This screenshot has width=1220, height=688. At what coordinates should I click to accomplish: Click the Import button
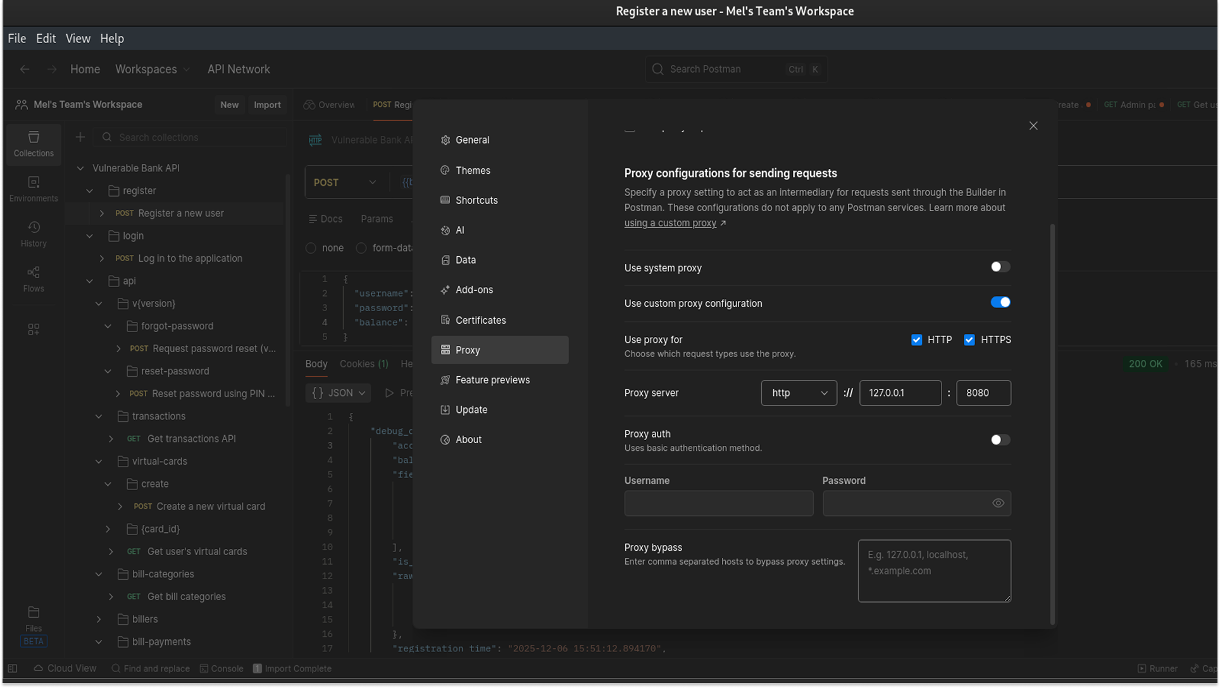pyautogui.click(x=267, y=104)
